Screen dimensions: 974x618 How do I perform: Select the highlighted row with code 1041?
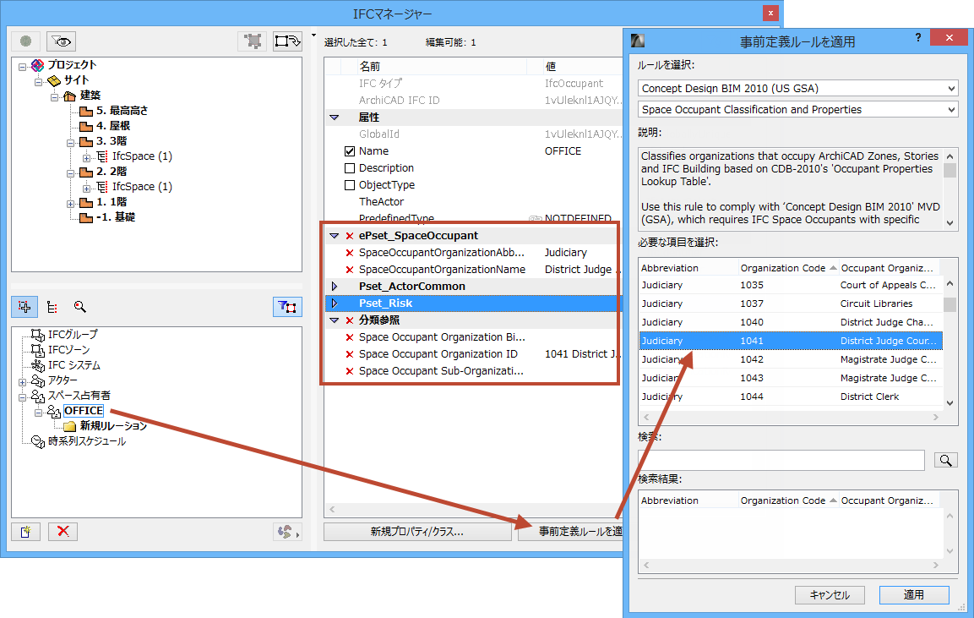791,341
